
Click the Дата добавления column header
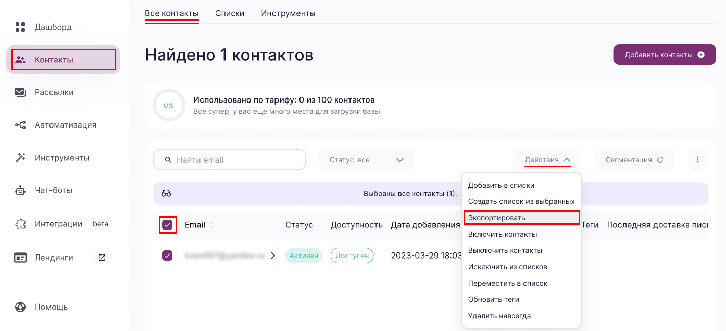click(x=425, y=225)
